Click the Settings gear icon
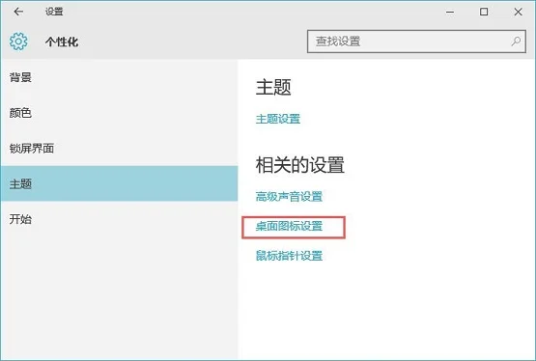 pyautogui.click(x=18, y=42)
